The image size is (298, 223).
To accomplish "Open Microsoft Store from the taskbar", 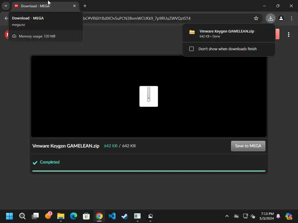I will click(x=86, y=216).
